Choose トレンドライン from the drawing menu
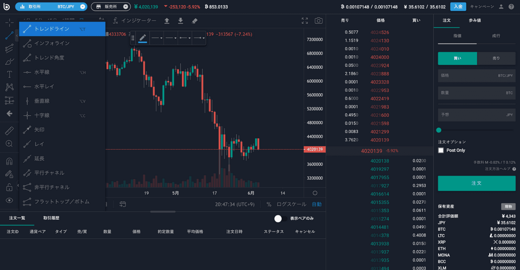Screen dimensions: 520x270 [x=62, y=29]
